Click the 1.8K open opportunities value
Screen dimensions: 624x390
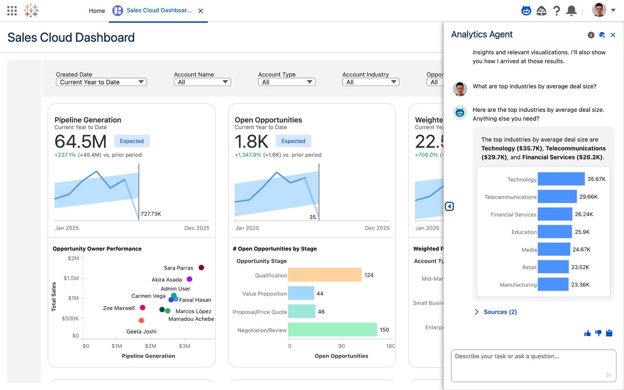coord(252,142)
